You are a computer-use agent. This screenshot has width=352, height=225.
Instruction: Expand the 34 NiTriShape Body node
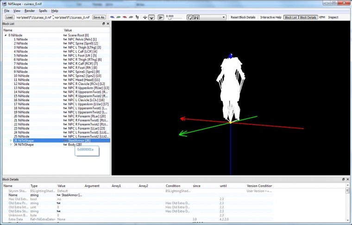coord(11,145)
